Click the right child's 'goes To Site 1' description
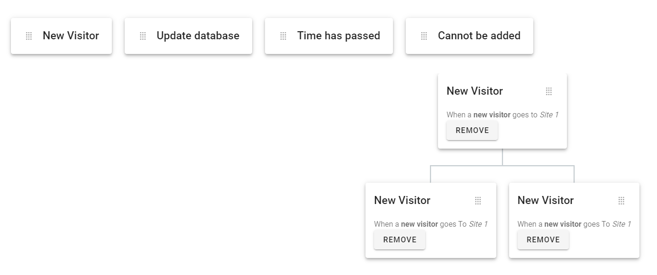Viewport: 657px width, 275px height. pos(607,224)
